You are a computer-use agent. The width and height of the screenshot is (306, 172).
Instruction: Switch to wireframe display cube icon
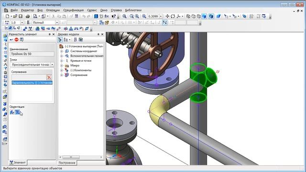click(x=188, y=16)
